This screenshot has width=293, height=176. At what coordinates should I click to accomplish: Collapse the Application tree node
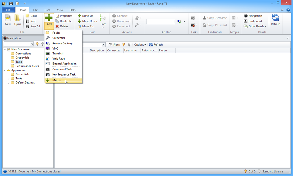pos(5,70)
